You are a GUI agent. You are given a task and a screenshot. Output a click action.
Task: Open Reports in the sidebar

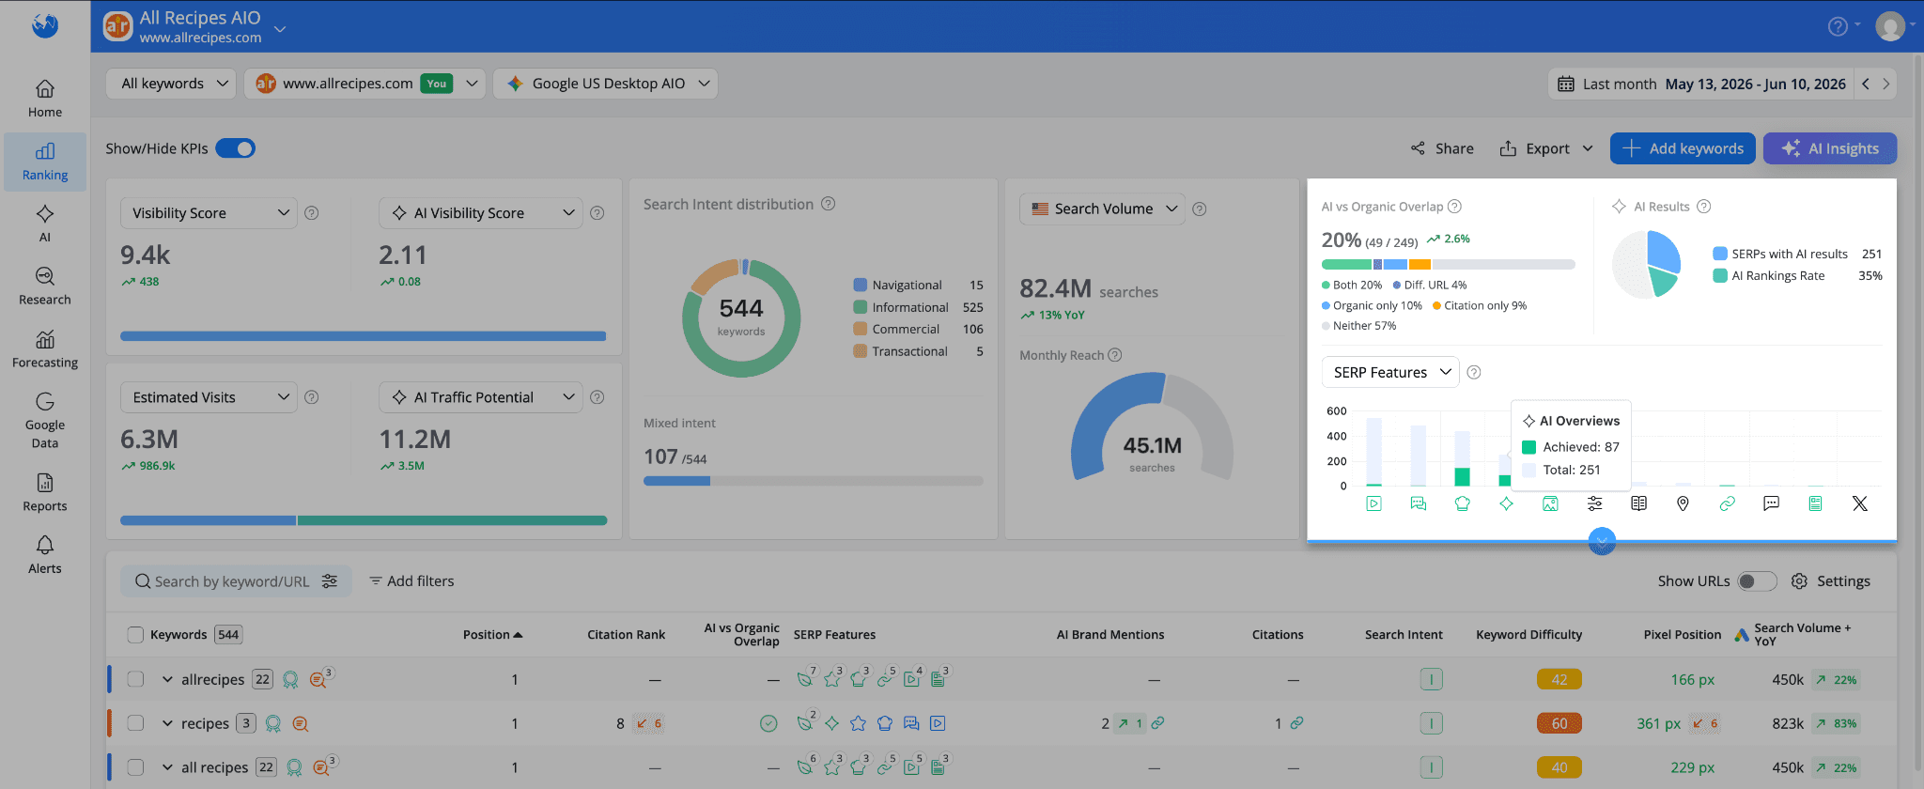tap(44, 492)
